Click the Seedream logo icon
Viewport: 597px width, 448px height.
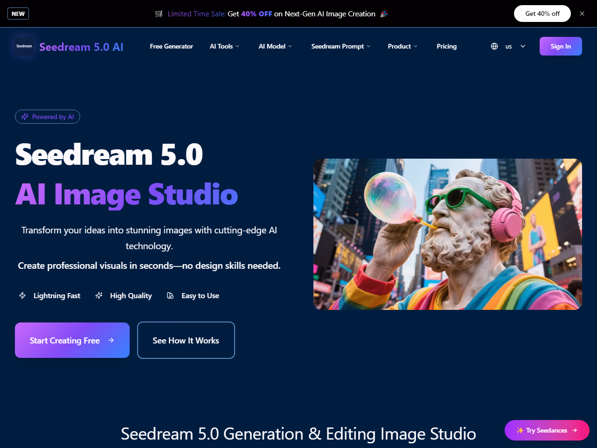coord(24,46)
